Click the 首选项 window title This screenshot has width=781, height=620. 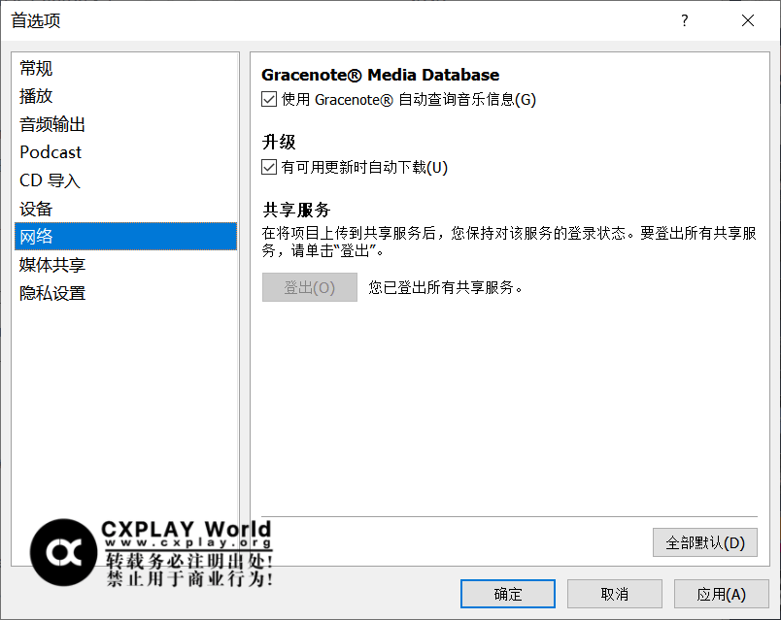click(36, 20)
